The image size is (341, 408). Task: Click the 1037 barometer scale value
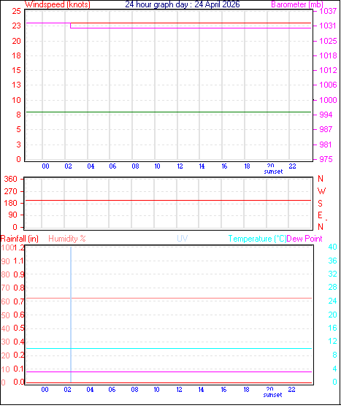tap(328, 11)
